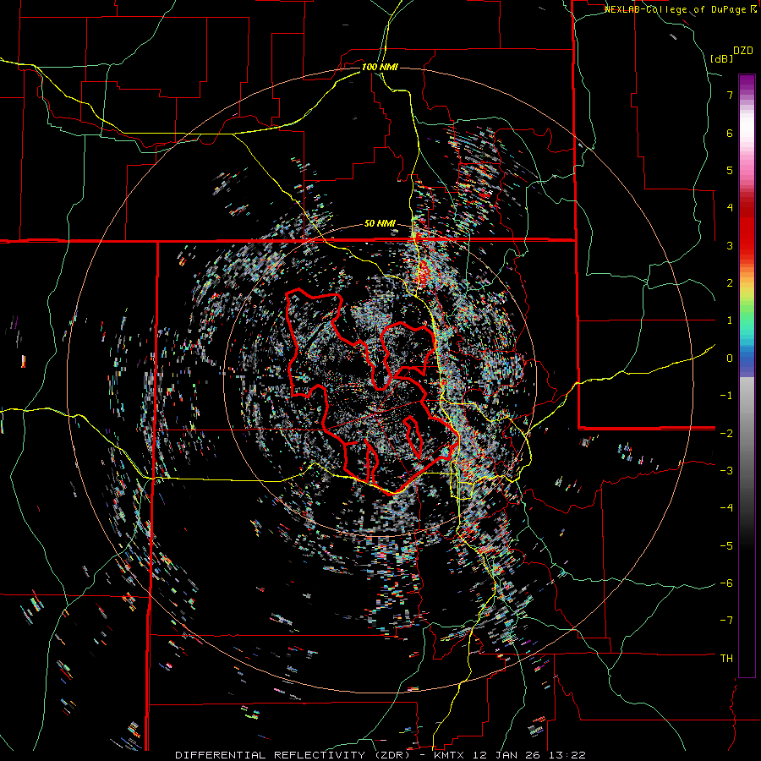761x761 pixels.
Task: Click the 13:22 timestamp in caption
Action: (x=566, y=755)
